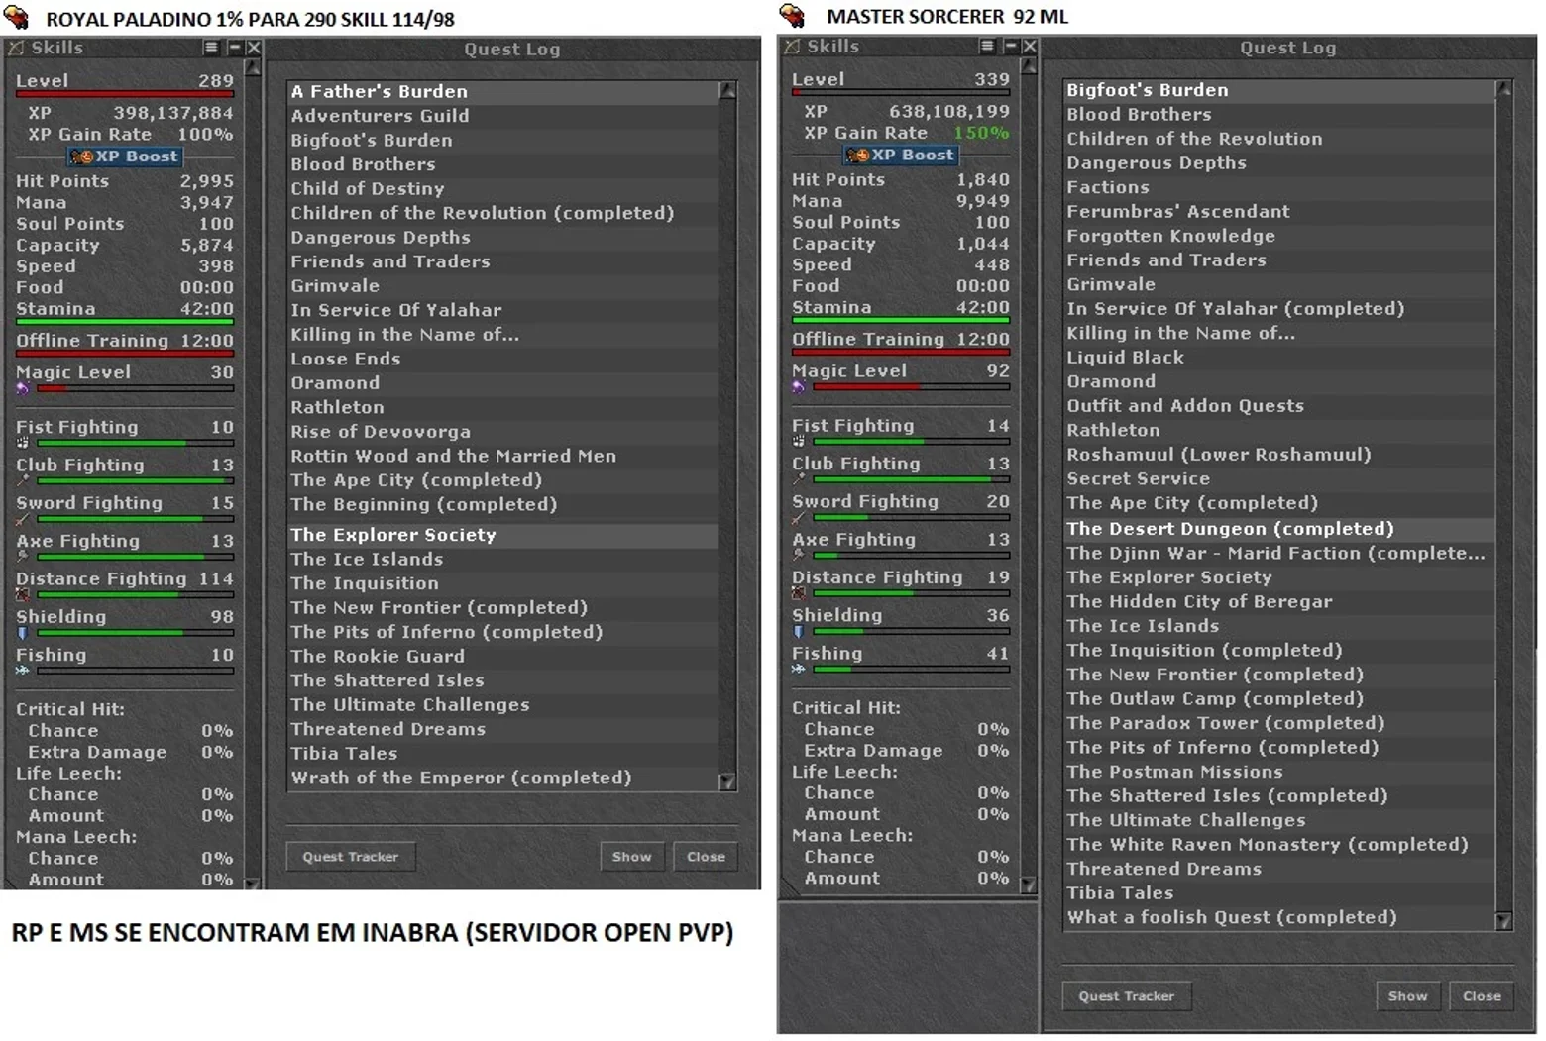Click the up arrow of the left Skills scrollbar
The height and width of the screenshot is (1041, 1546).
click(x=253, y=67)
